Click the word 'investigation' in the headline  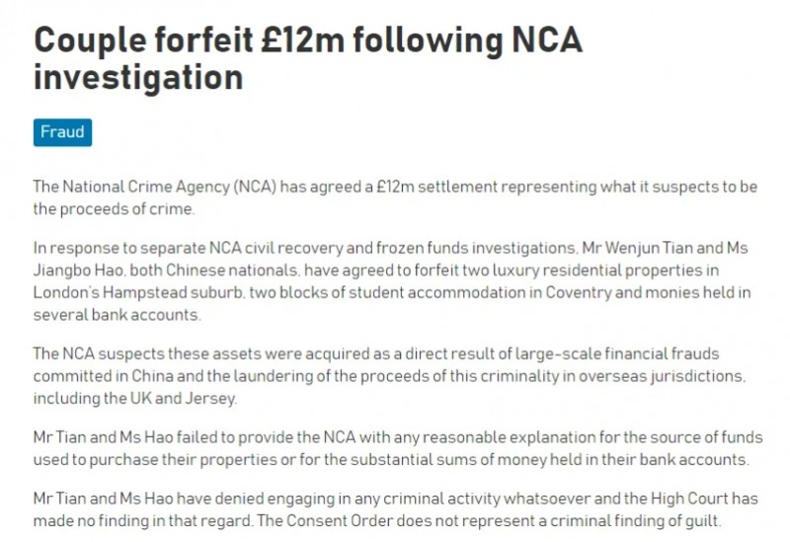tap(138, 77)
